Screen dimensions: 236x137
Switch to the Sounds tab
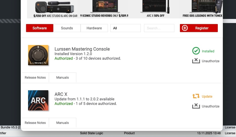tap(67, 28)
